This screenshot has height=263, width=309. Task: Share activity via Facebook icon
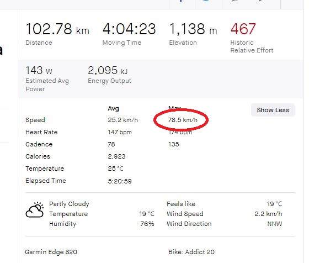click(181, 1)
